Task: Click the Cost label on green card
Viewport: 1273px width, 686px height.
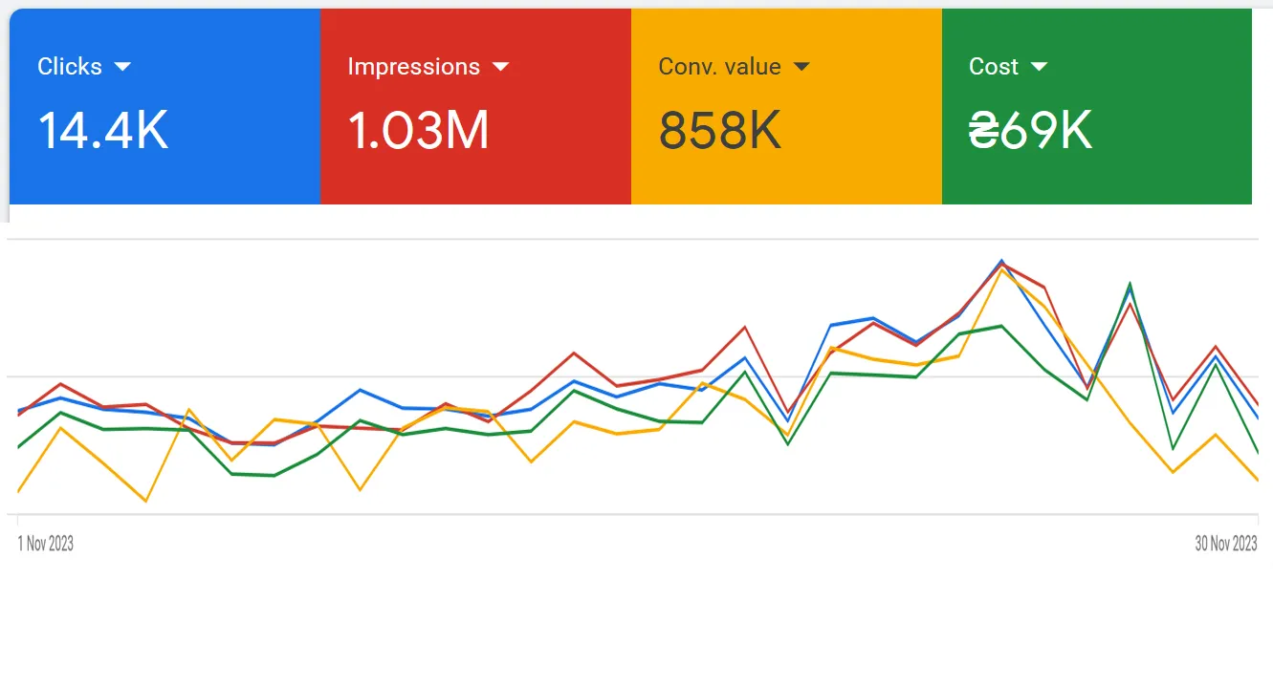Action: click(x=993, y=67)
